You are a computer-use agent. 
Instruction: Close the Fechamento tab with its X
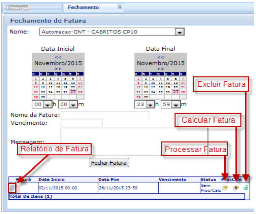(x=119, y=7)
